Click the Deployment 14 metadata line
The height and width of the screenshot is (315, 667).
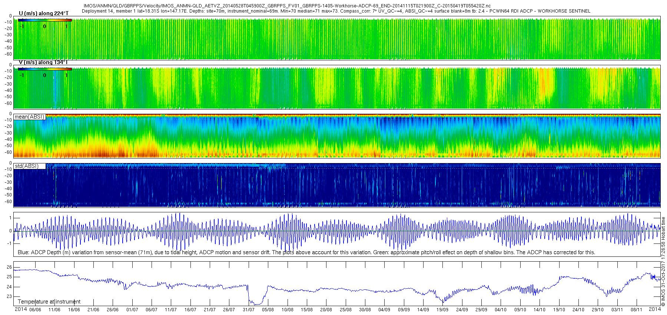[336, 11]
